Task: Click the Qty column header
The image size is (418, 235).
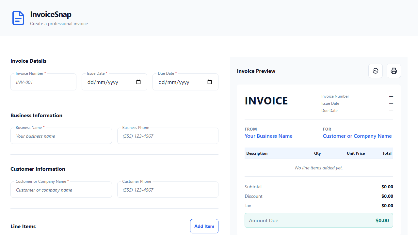Action: pyautogui.click(x=317, y=153)
